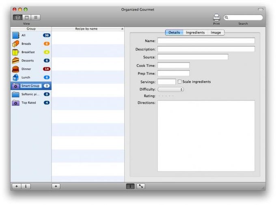Select the 'Breads' group label

[26, 44]
